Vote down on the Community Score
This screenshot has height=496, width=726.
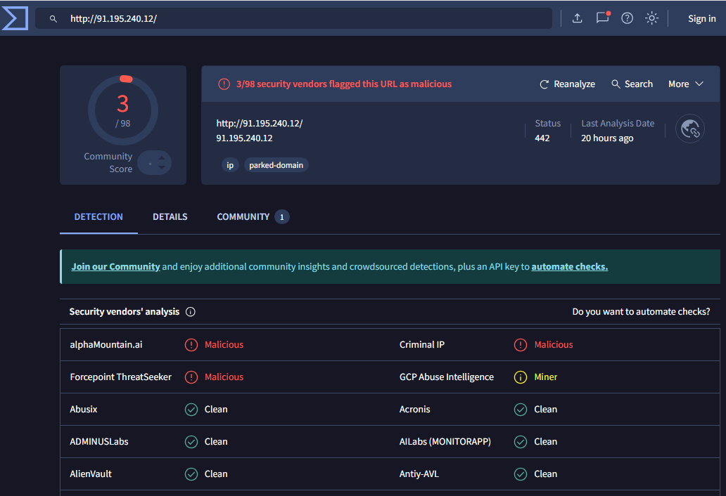point(162,168)
